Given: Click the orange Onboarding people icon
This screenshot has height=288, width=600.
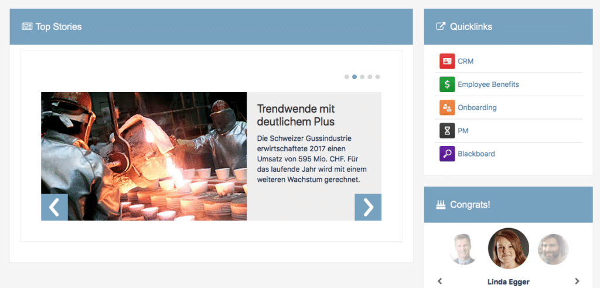Looking at the screenshot, I should pos(447,107).
